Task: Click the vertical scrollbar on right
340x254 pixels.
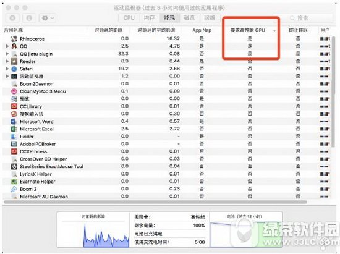Action: (x=333, y=92)
